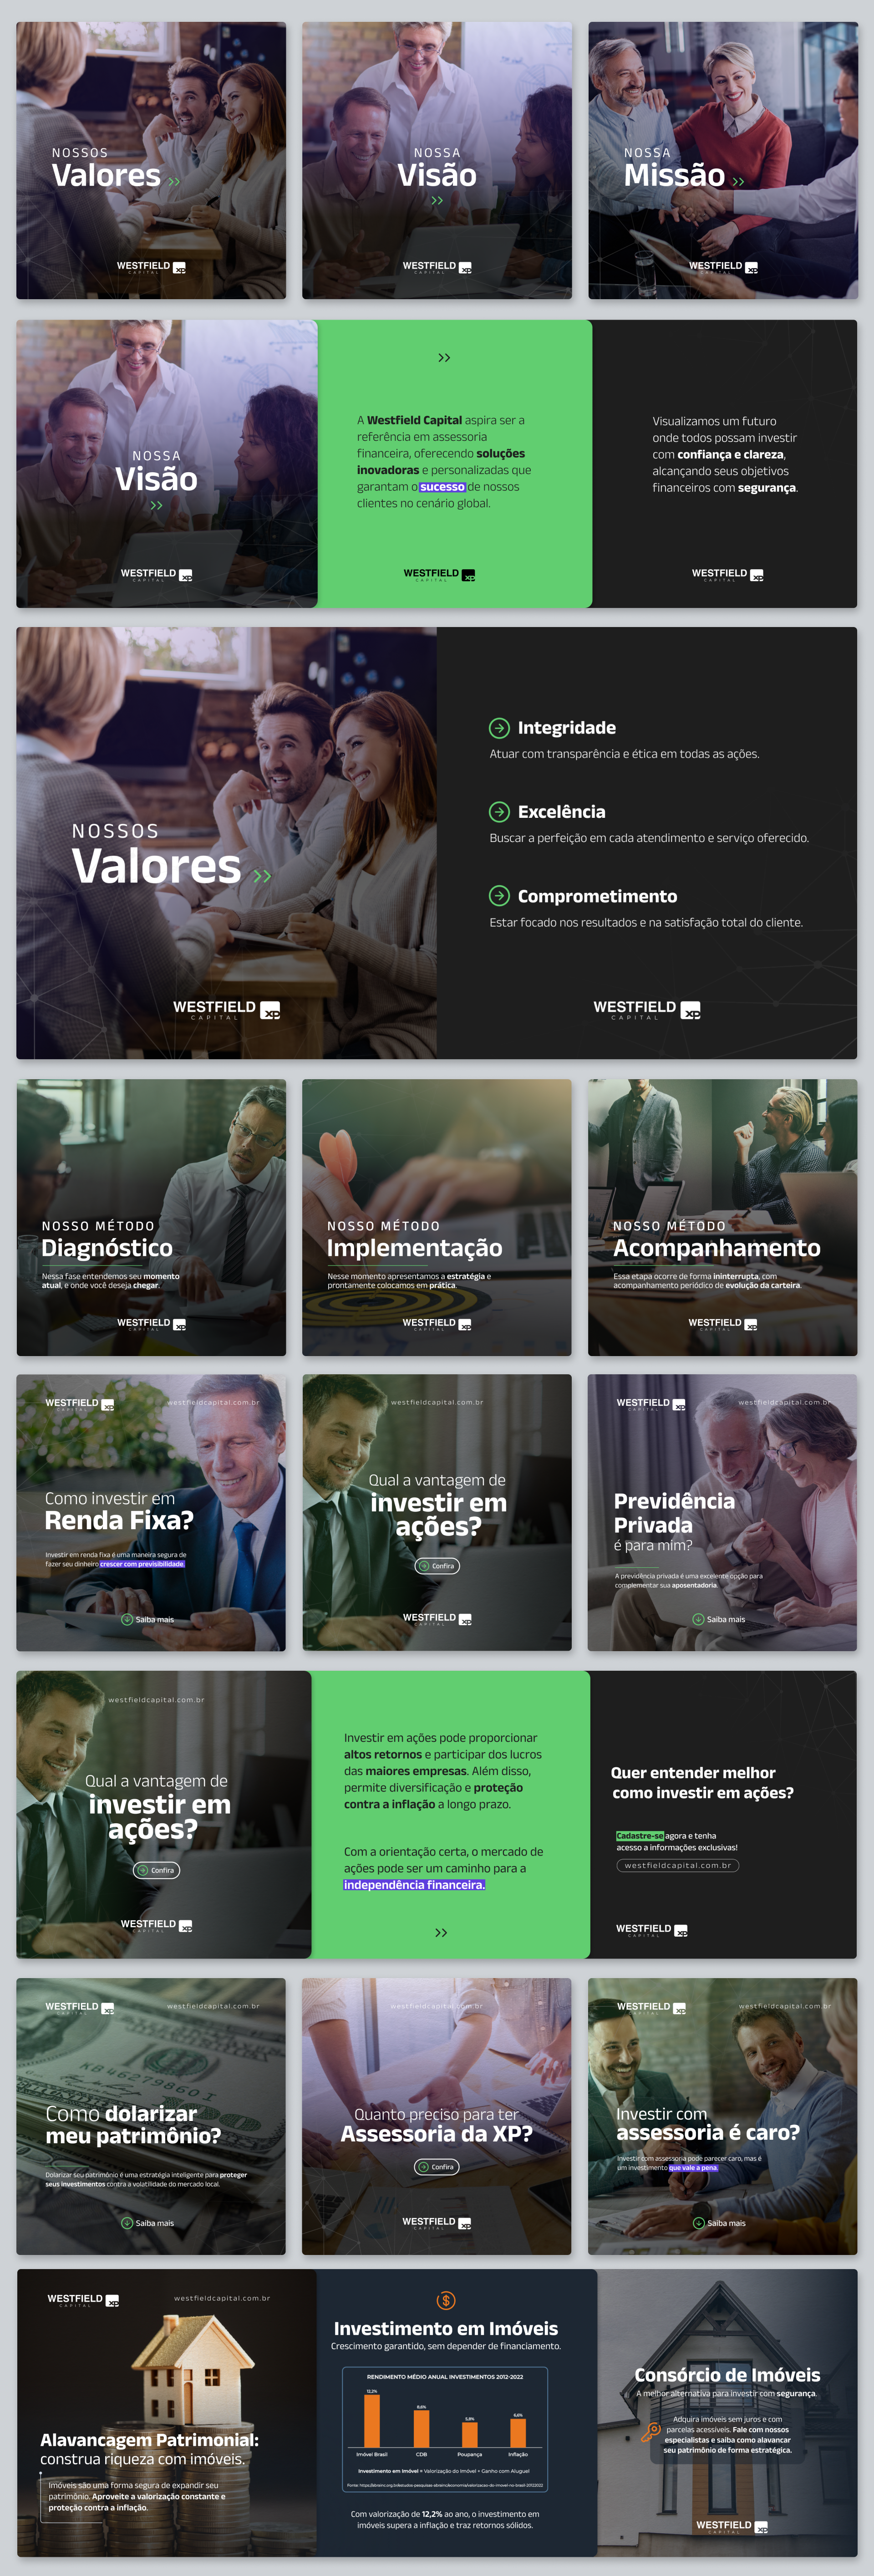
Task: Click the highlighted word sucesso on green panel
Action: coord(442,487)
